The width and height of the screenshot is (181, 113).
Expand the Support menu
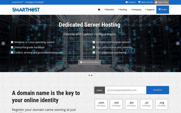(x=150, y=10)
